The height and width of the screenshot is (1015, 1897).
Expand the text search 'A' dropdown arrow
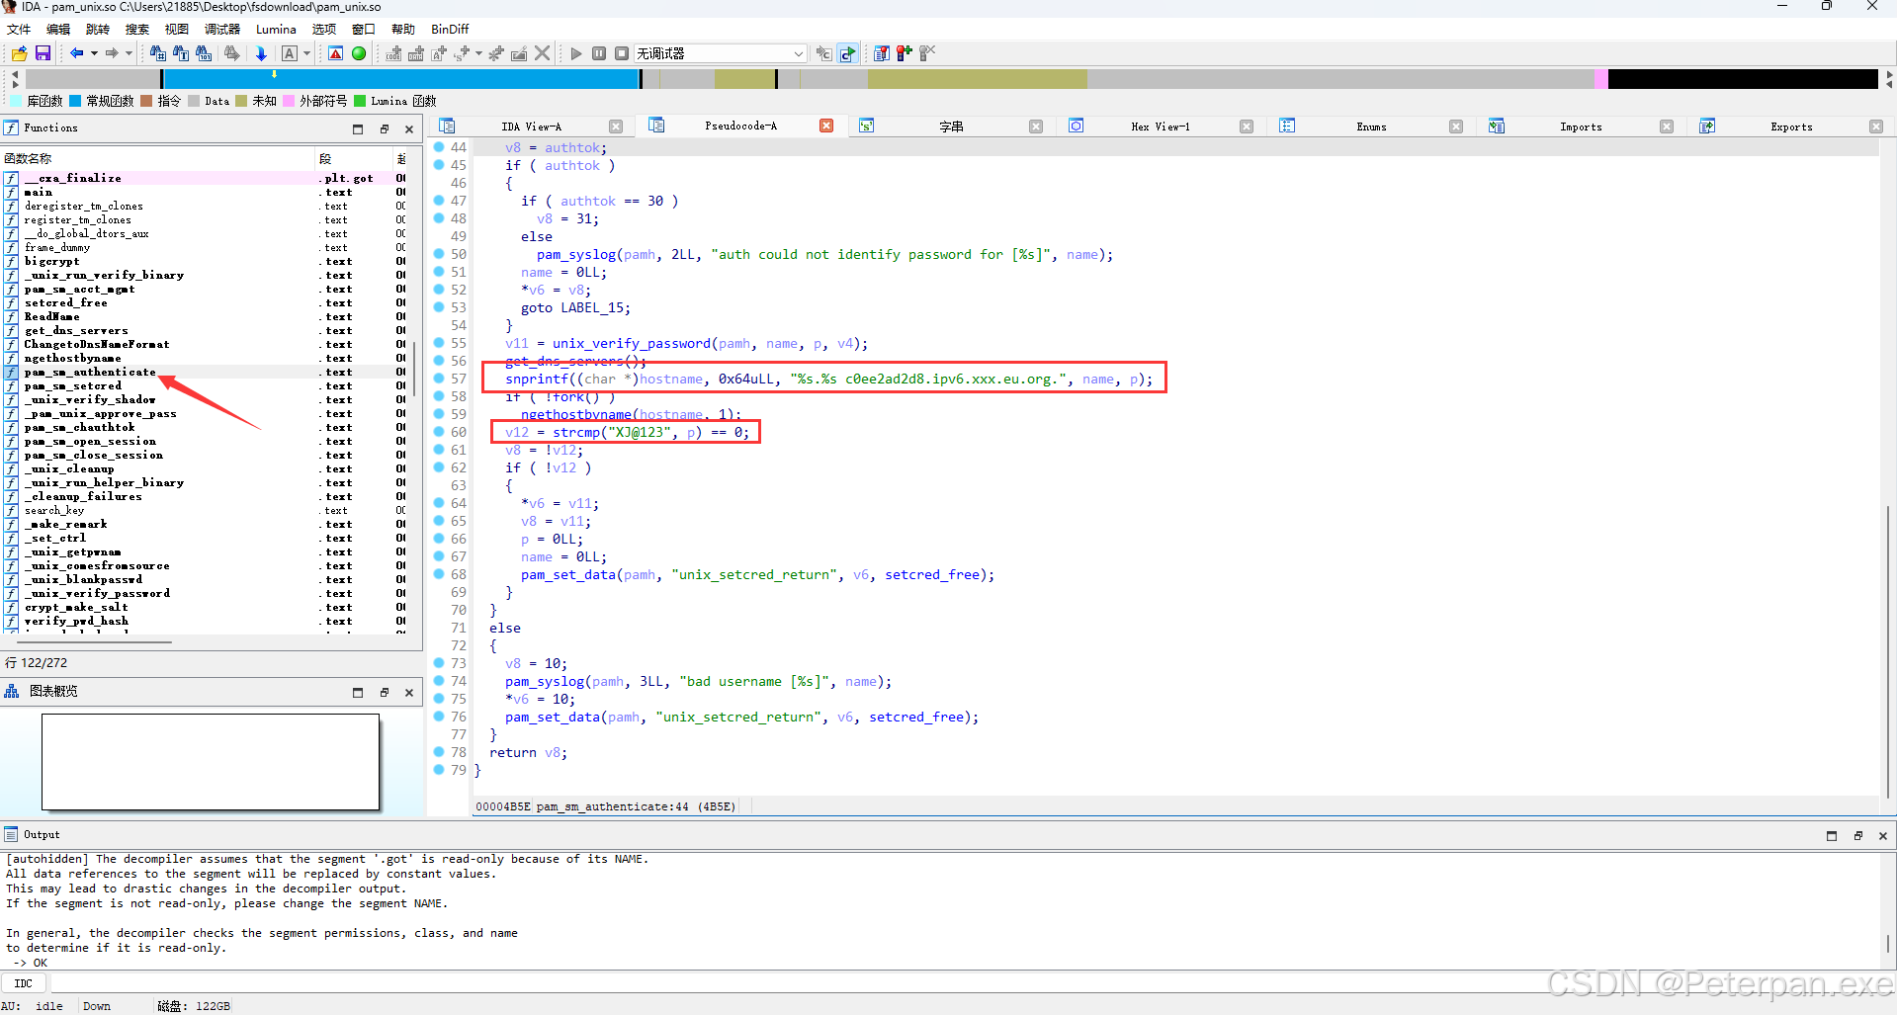click(x=306, y=53)
